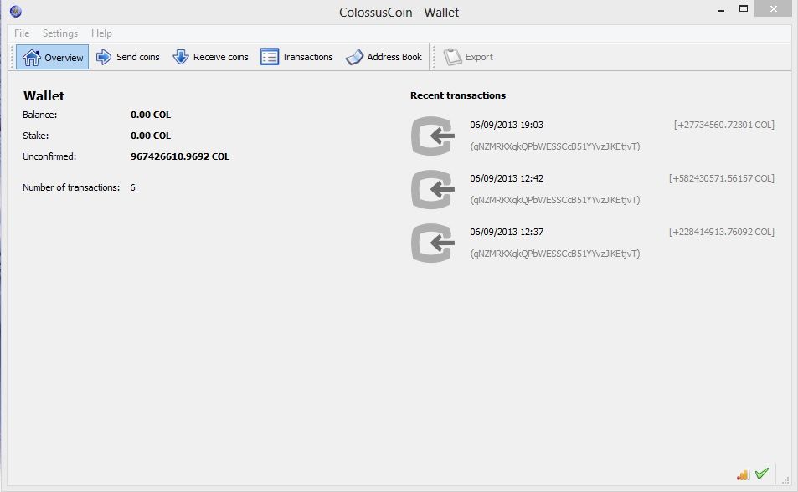Click the Balance value 0.00 COL

[151, 115]
